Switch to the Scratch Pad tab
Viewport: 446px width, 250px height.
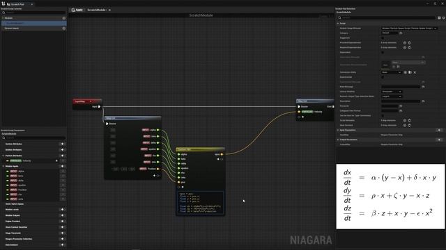click(17, 4)
